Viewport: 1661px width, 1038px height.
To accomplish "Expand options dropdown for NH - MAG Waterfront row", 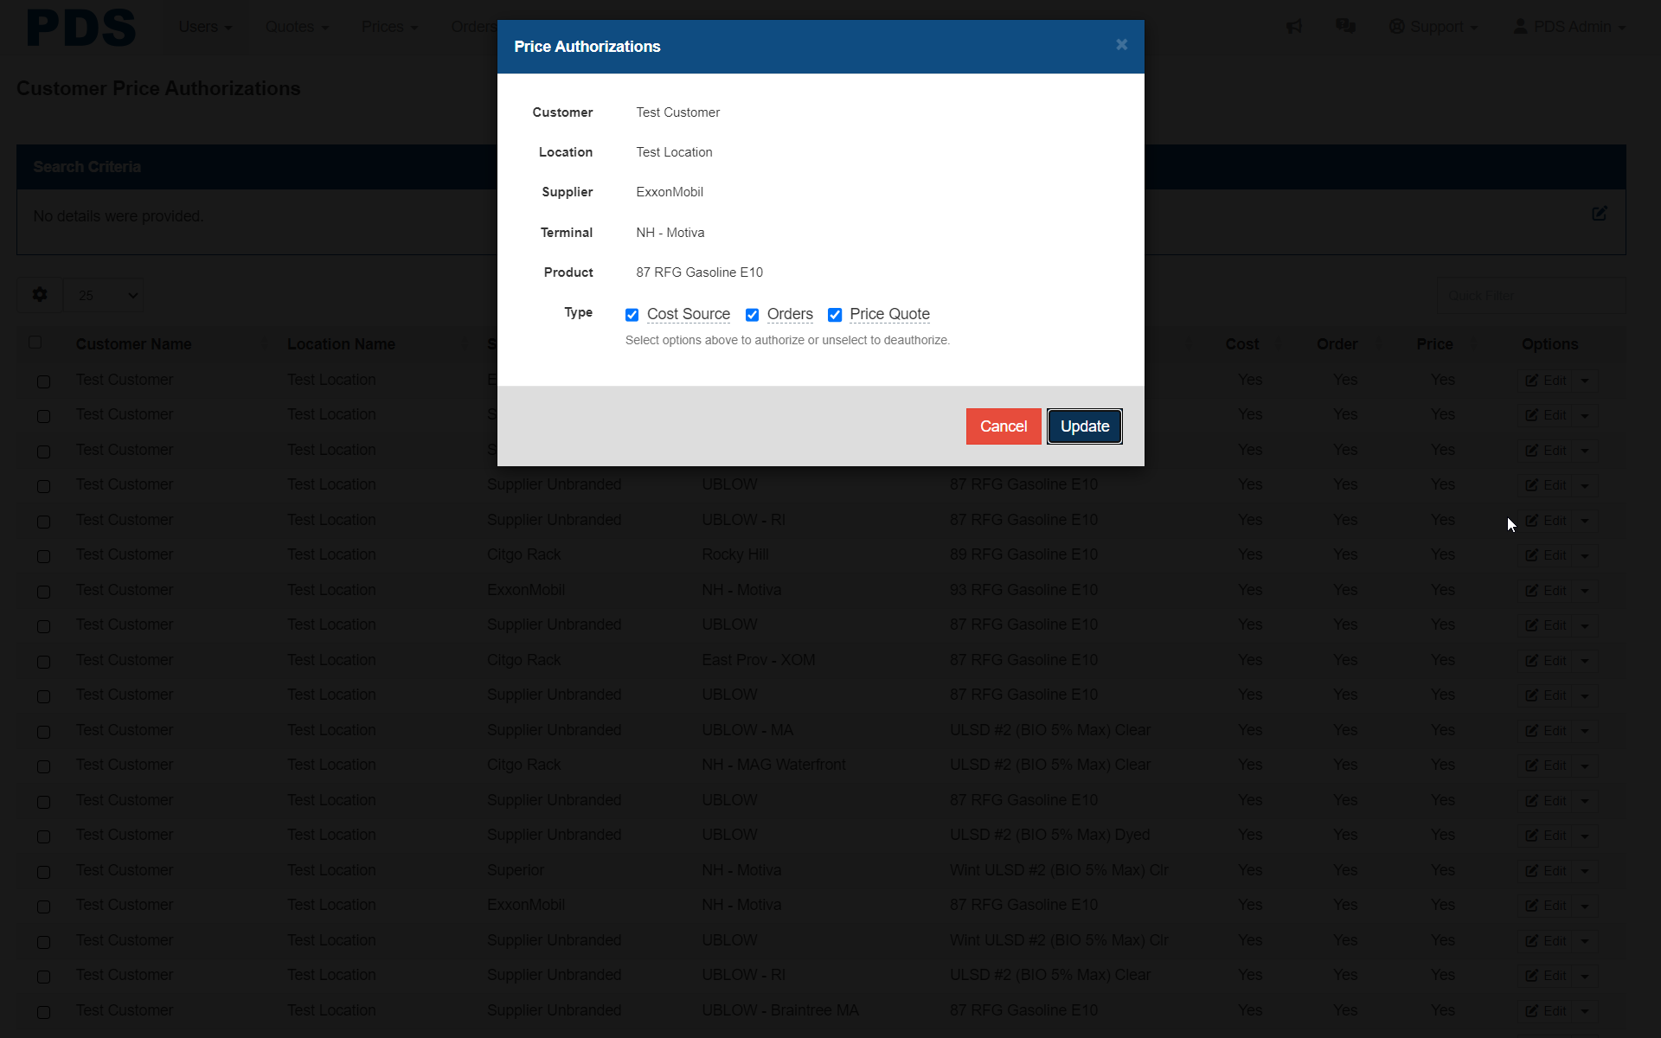I will tap(1585, 766).
